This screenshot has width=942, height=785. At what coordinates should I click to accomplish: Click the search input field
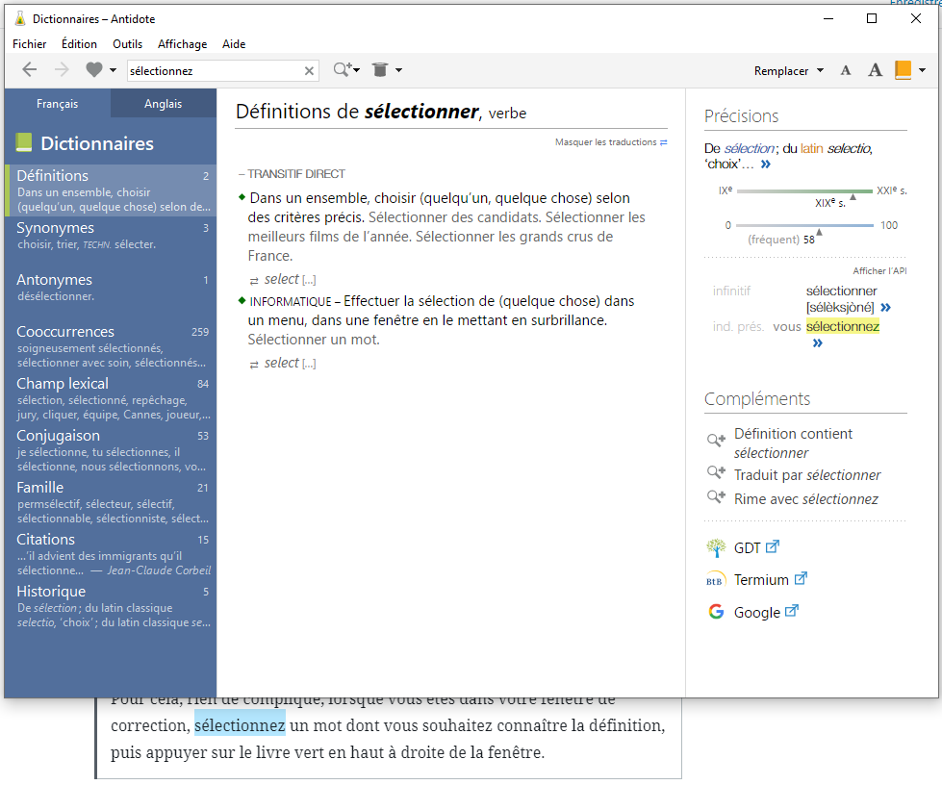click(212, 71)
